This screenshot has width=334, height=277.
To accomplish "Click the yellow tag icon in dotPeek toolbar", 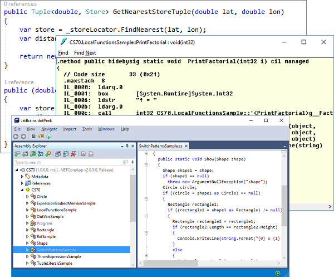I will click(x=41, y=136).
